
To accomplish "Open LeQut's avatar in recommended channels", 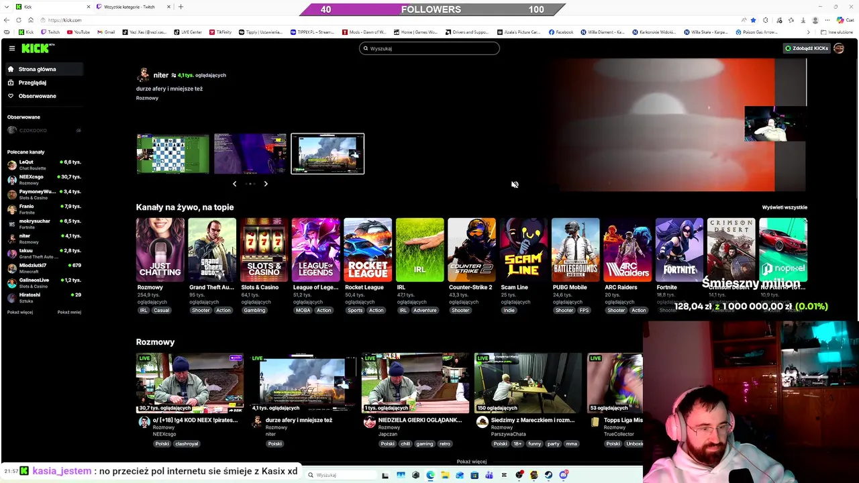I will [12, 165].
